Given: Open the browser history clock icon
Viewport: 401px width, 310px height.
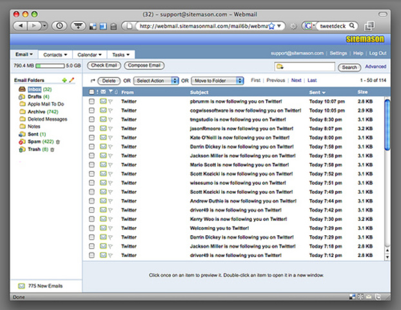Looking at the screenshot, I should click(59, 26).
